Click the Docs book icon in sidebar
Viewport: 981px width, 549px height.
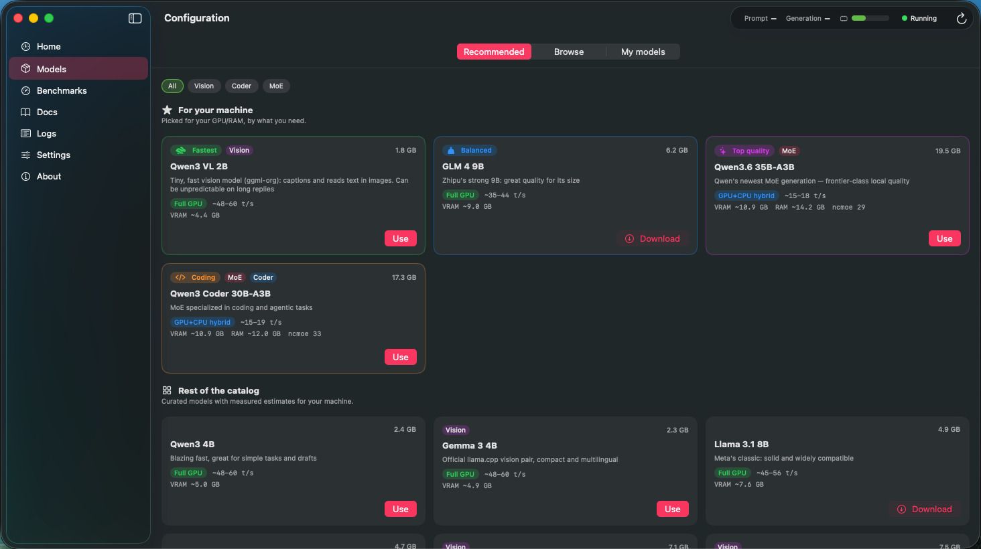[x=25, y=112]
